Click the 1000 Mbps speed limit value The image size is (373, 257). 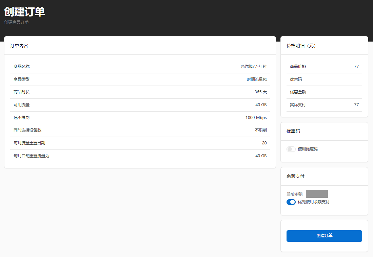[x=256, y=117]
